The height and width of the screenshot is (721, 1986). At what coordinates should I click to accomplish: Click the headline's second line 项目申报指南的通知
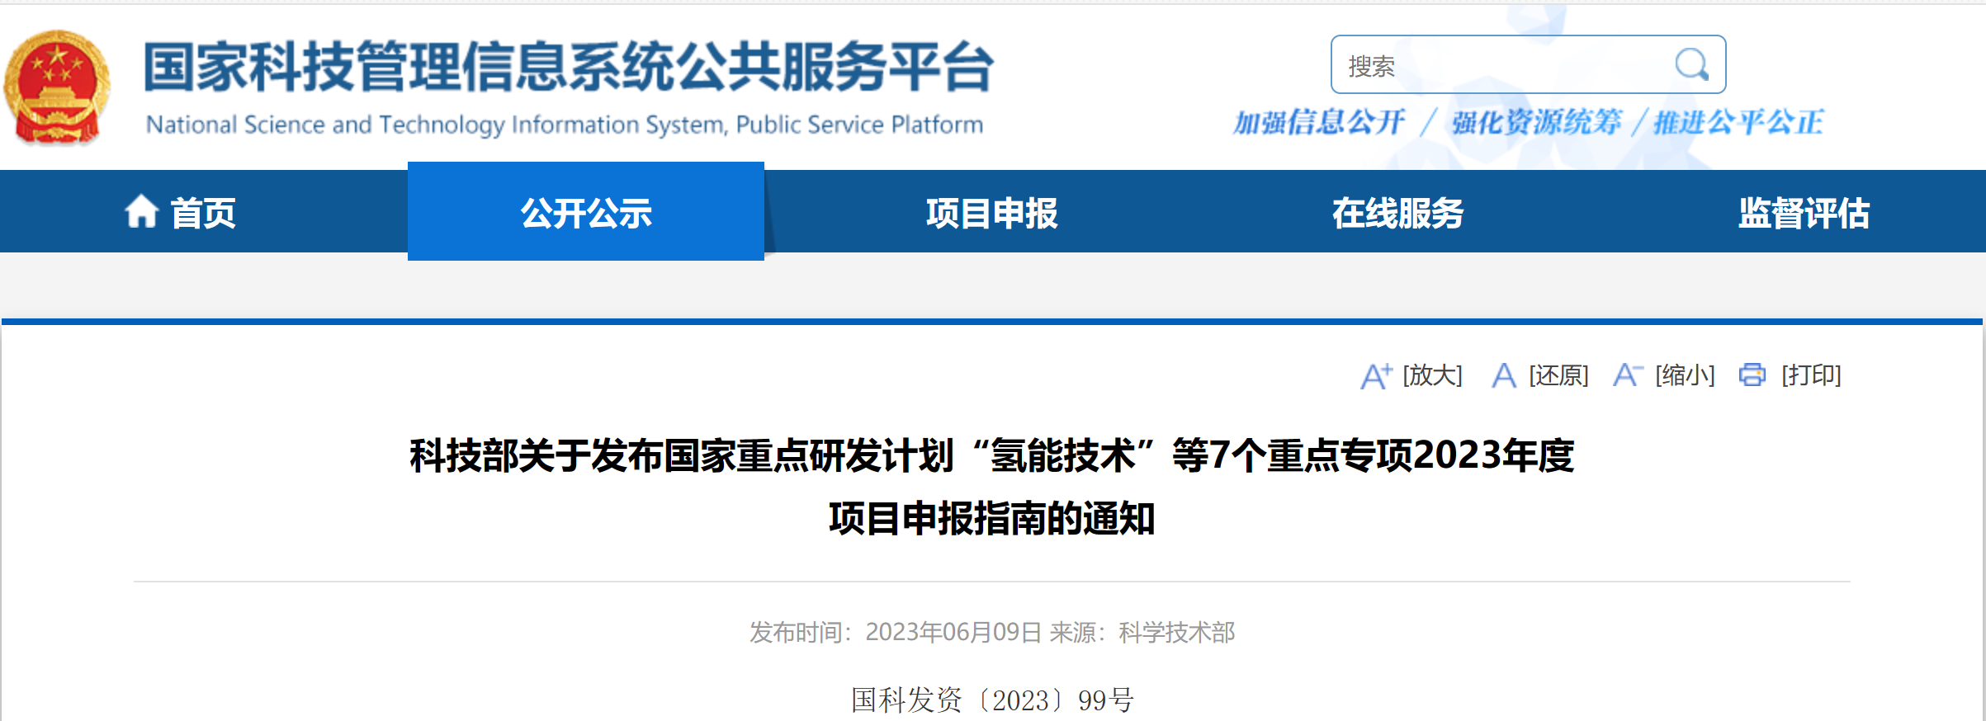point(992,519)
